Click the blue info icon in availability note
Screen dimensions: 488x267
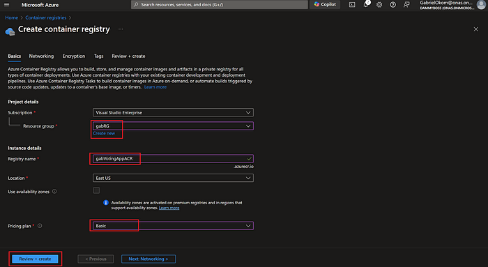(x=106, y=203)
